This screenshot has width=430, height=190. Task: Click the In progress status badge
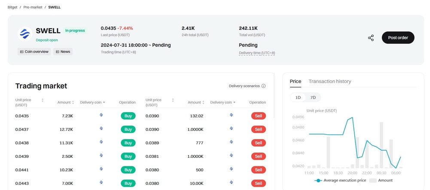(75, 31)
